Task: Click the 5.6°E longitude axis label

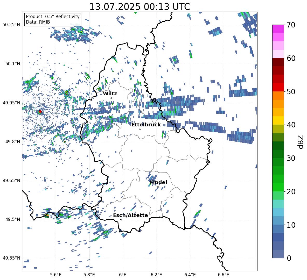Action: 56,275
